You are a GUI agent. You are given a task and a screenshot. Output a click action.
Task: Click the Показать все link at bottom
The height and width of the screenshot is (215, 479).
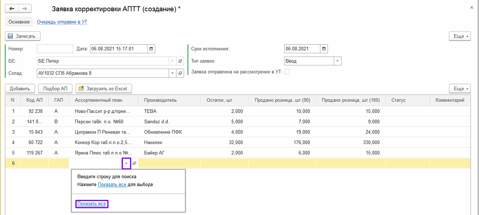coord(92,204)
